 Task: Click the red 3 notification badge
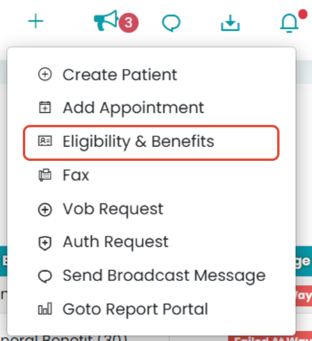coord(129,23)
